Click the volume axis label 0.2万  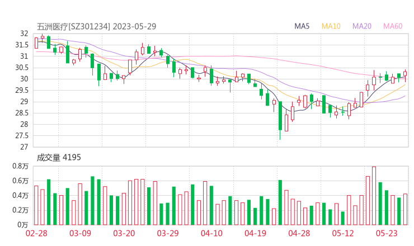(20, 210)
